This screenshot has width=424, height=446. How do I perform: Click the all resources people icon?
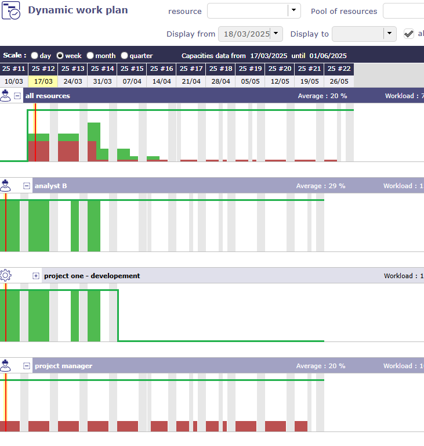(6, 96)
